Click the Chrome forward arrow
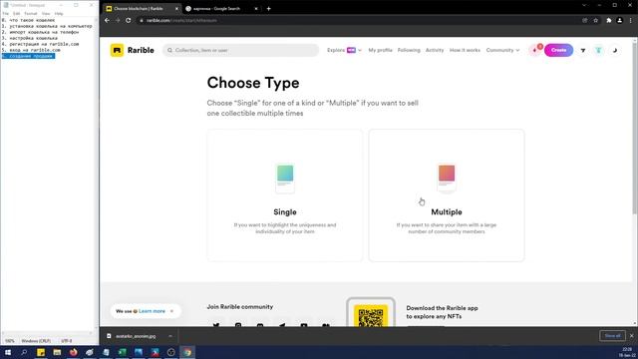Viewport: 638px width, 359px height. (x=118, y=20)
